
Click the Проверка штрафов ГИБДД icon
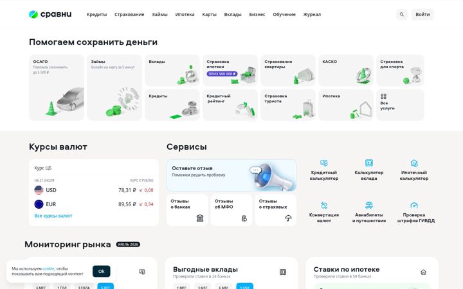tap(414, 206)
